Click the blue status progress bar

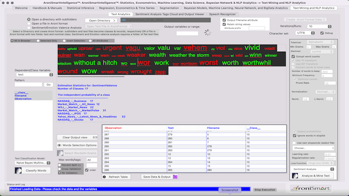tap(130, 189)
